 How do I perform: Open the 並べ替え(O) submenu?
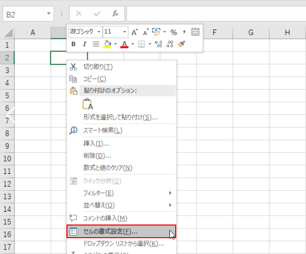pyautogui.click(x=121, y=205)
